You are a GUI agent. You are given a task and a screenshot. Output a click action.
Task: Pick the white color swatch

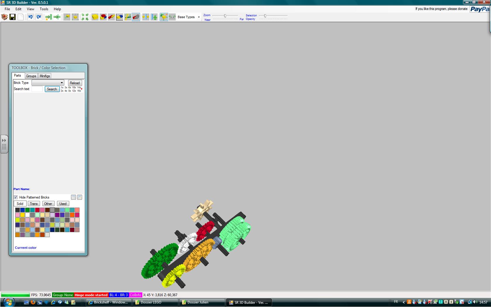[27, 215]
